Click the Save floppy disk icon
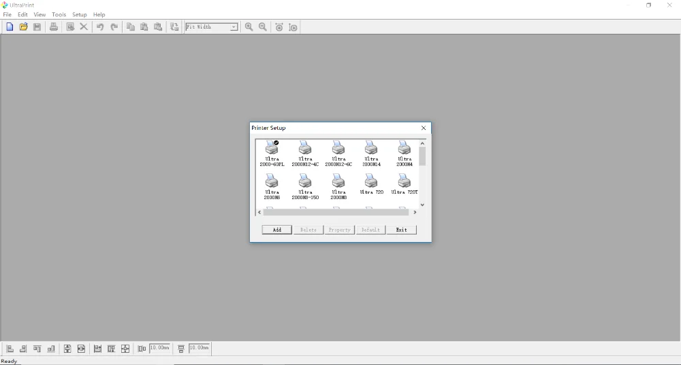This screenshot has height=365, width=681. coord(37,27)
